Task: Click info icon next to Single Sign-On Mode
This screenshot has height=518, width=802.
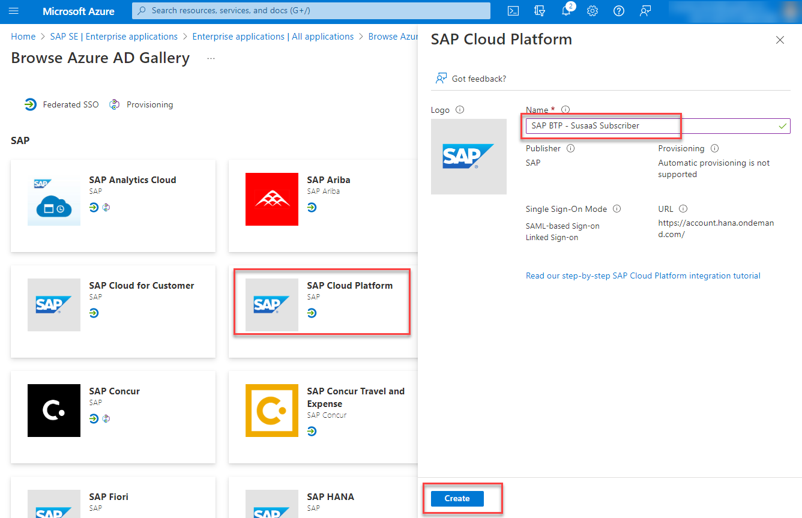Action: click(x=617, y=209)
